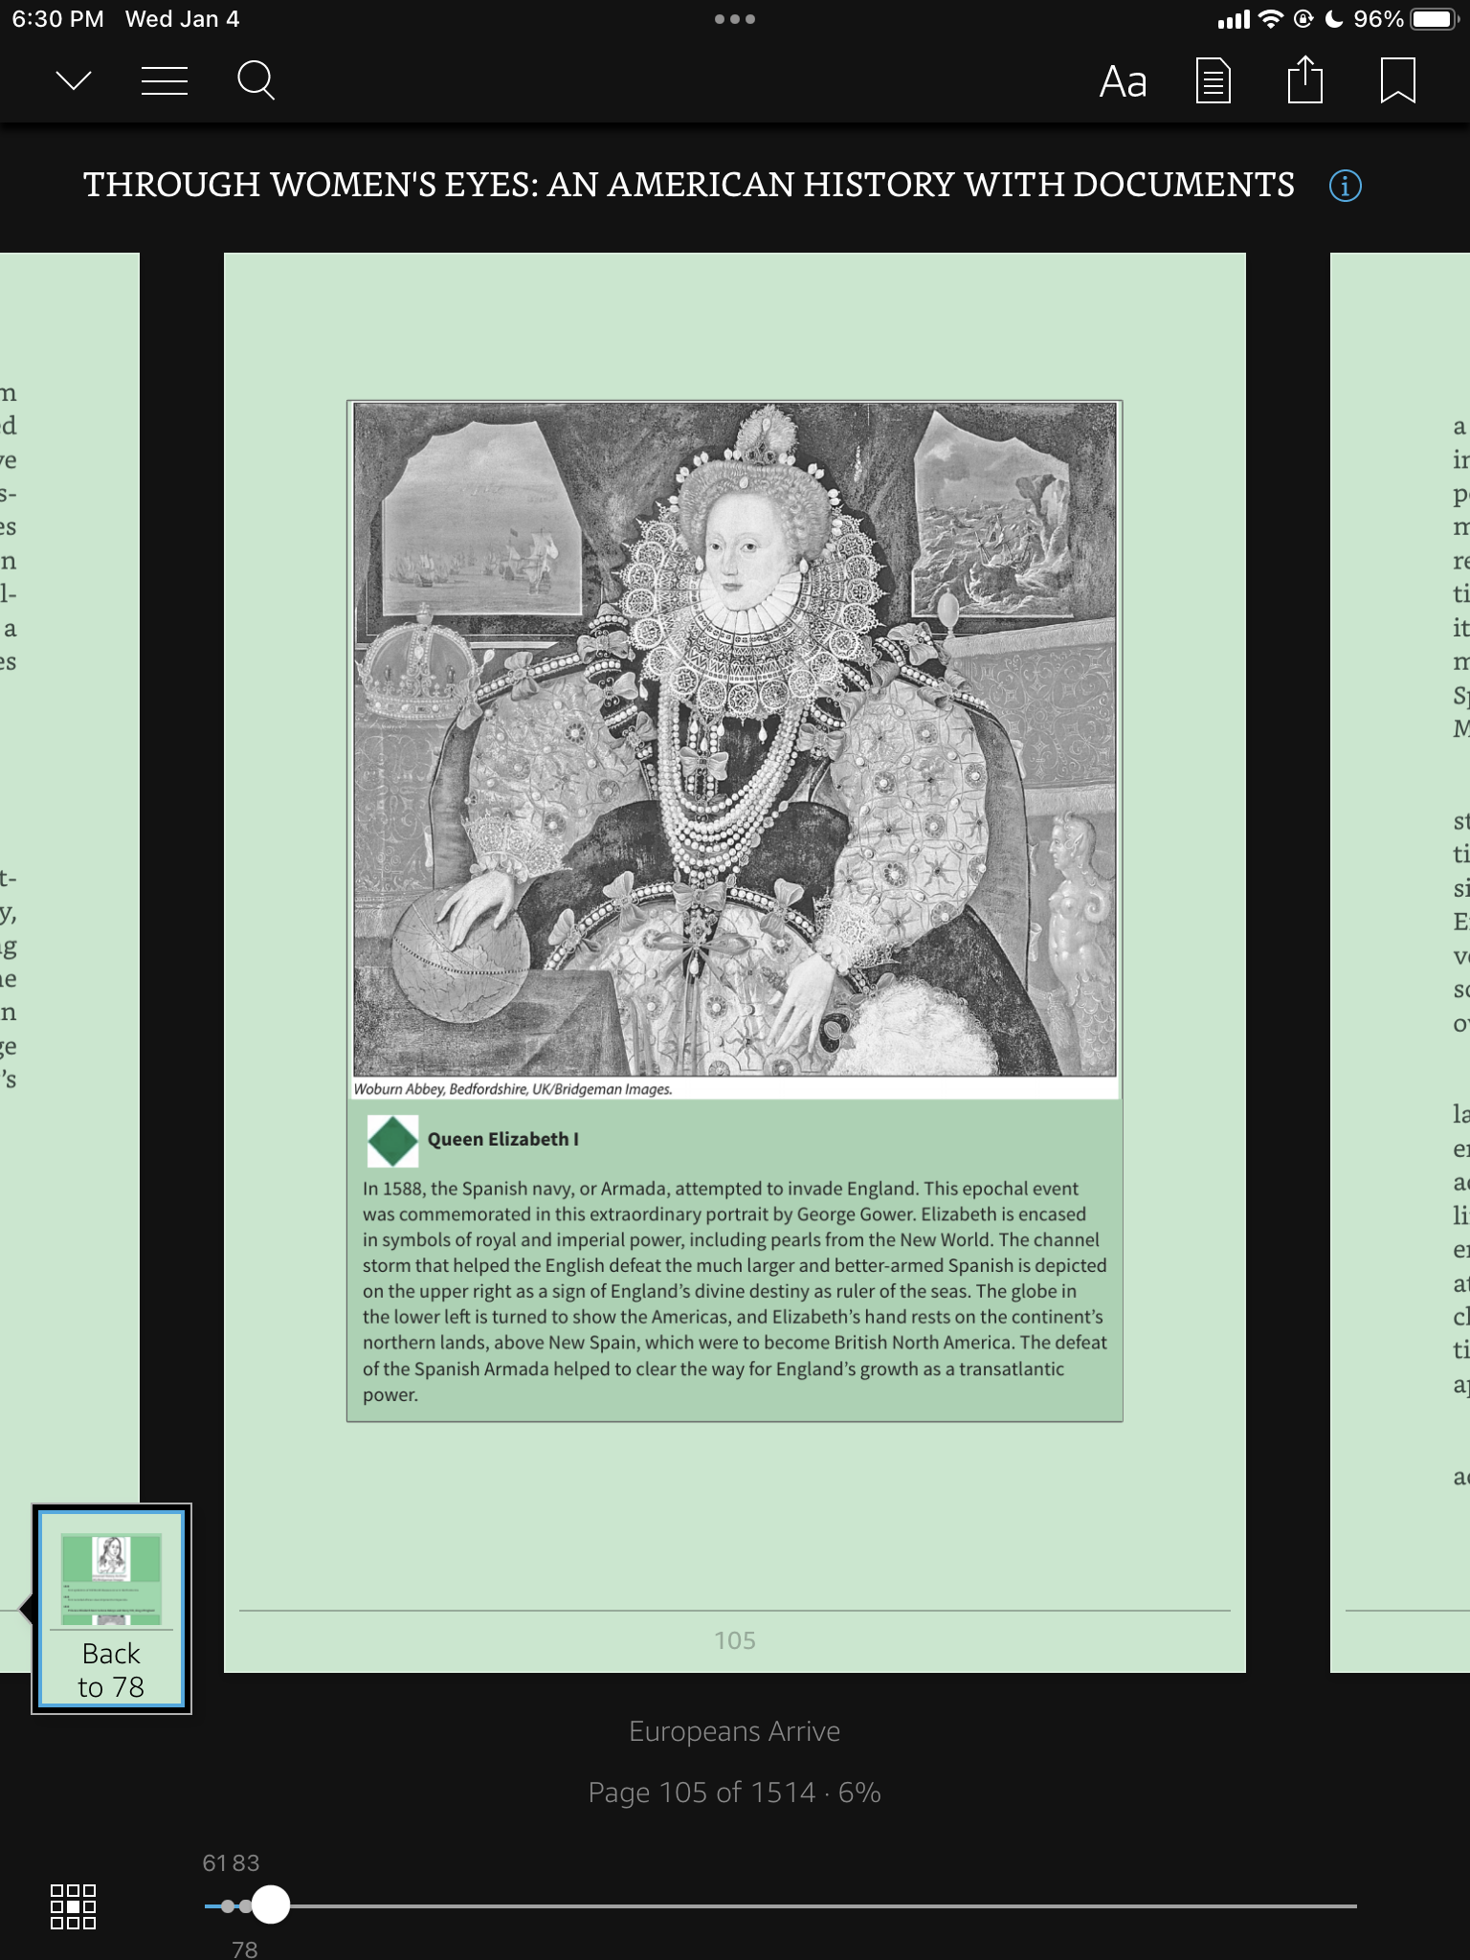Open the table of contents menu
The width and height of the screenshot is (1470, 1960).
point(164,81)
